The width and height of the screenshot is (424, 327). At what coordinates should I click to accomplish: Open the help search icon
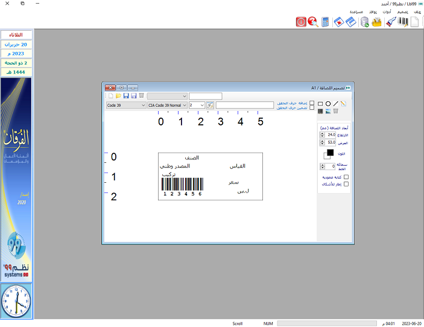313,22
